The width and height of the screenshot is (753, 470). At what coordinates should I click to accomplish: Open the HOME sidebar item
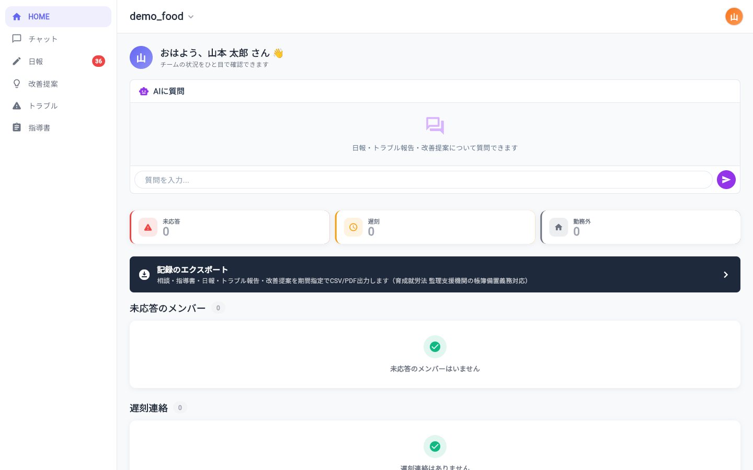[x=58, y=17]
